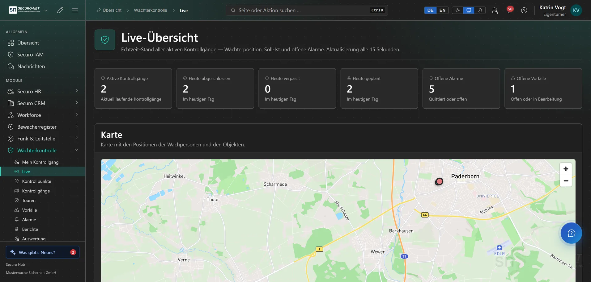
Task: Click the Offene Alarme card
Action: click(x=461, y=88)
